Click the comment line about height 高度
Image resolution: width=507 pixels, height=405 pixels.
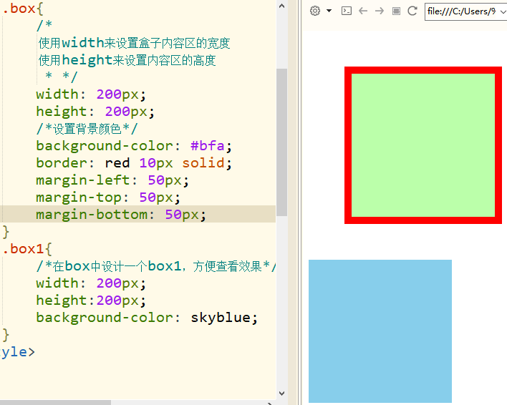pyautogui.click(x=127, y=60)
